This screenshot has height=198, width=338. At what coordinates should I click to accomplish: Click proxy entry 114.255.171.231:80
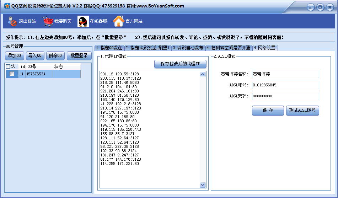tap(119, 164)
